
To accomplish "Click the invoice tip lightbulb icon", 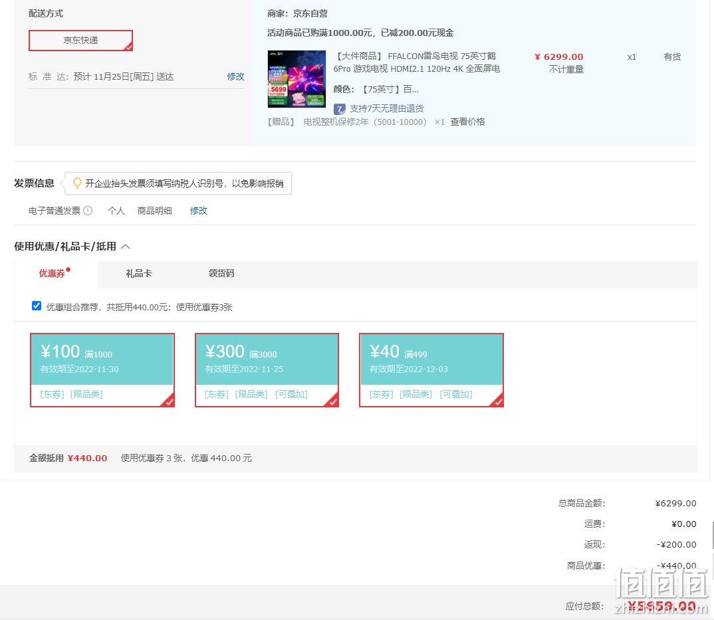I will coord(77,183).
